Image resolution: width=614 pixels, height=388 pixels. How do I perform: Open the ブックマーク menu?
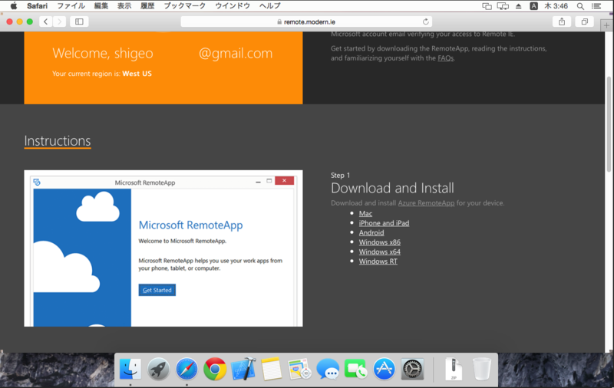tap(184, 6)
